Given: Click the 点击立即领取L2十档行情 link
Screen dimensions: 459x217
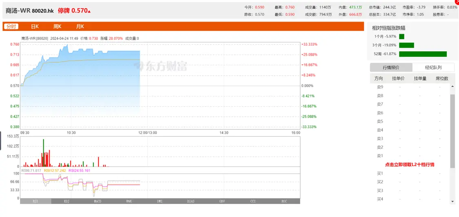Looking at the screenshot, I should click(410, 165).
